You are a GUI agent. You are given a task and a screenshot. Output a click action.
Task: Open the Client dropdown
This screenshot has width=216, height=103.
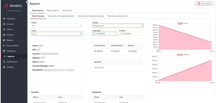[x=57, y=34]
